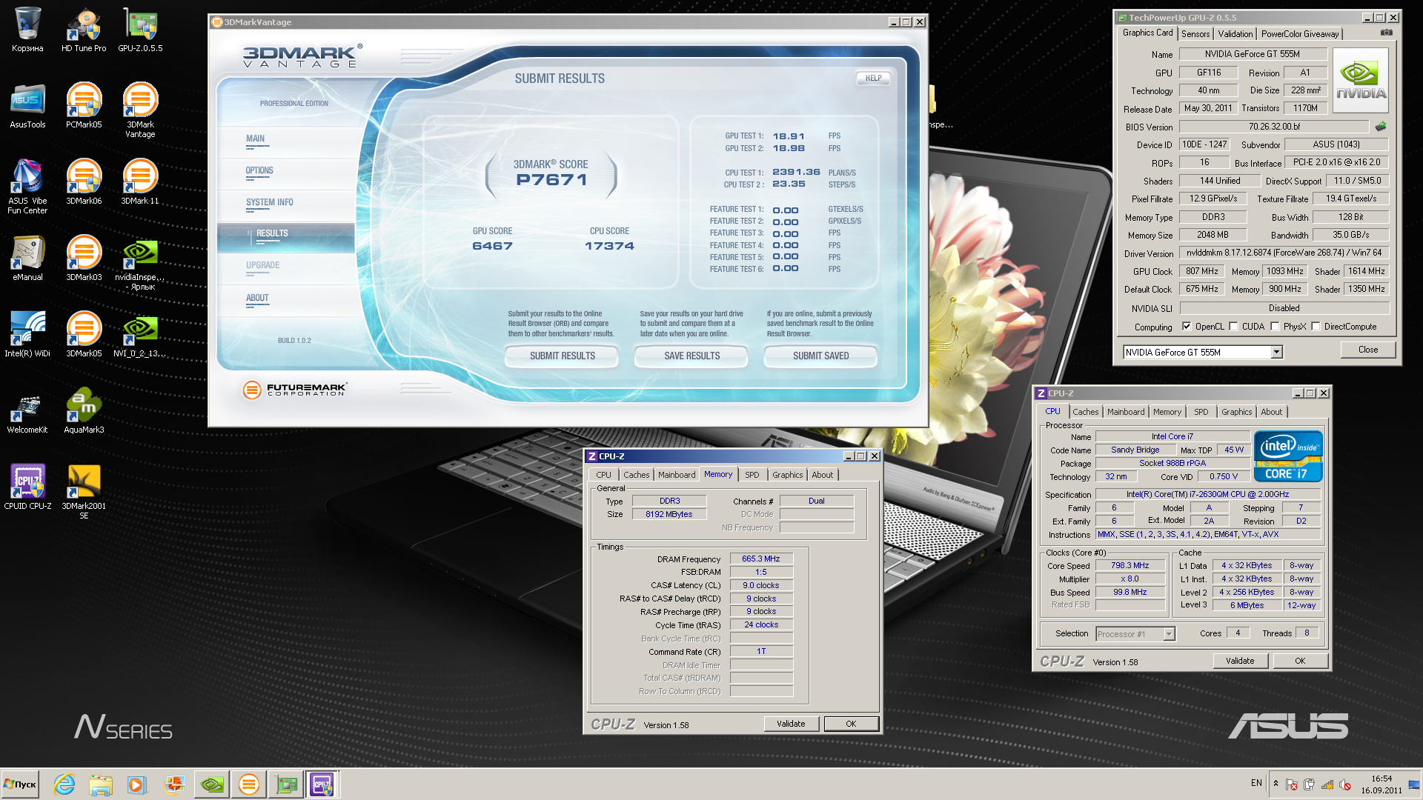
Task: Select Graphics tab in Memory CPU-Z window
Action: 787,475
